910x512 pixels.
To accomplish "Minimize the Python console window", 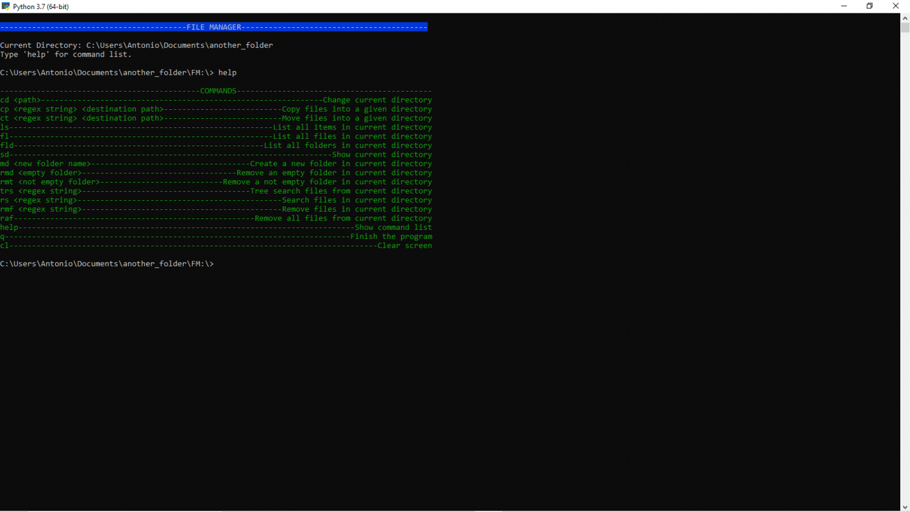I will coord(844,6).
